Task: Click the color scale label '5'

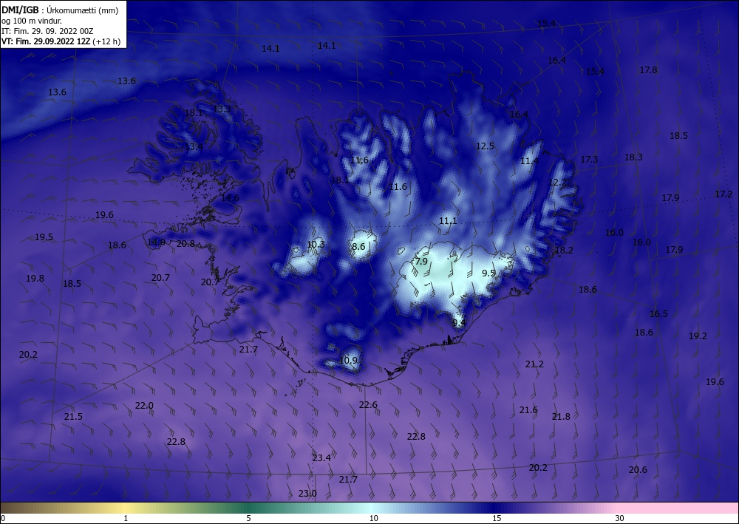Action: pyautogui.click(x=249, y=518)
